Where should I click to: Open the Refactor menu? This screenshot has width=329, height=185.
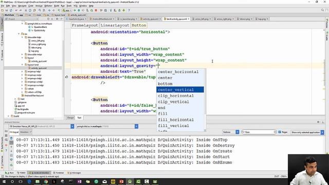click(48, 6)
